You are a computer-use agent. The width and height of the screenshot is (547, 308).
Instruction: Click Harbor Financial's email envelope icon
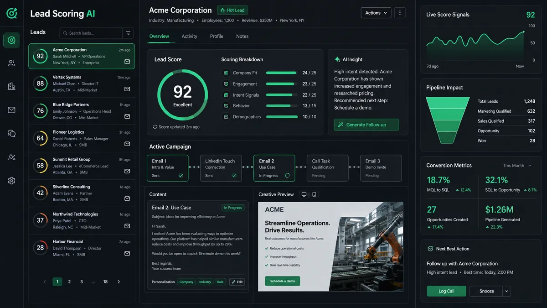tap(127, 253)
